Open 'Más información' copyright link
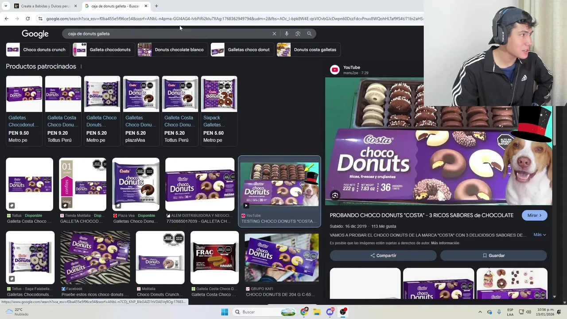The image size is (567, 319). pos(445,243)
